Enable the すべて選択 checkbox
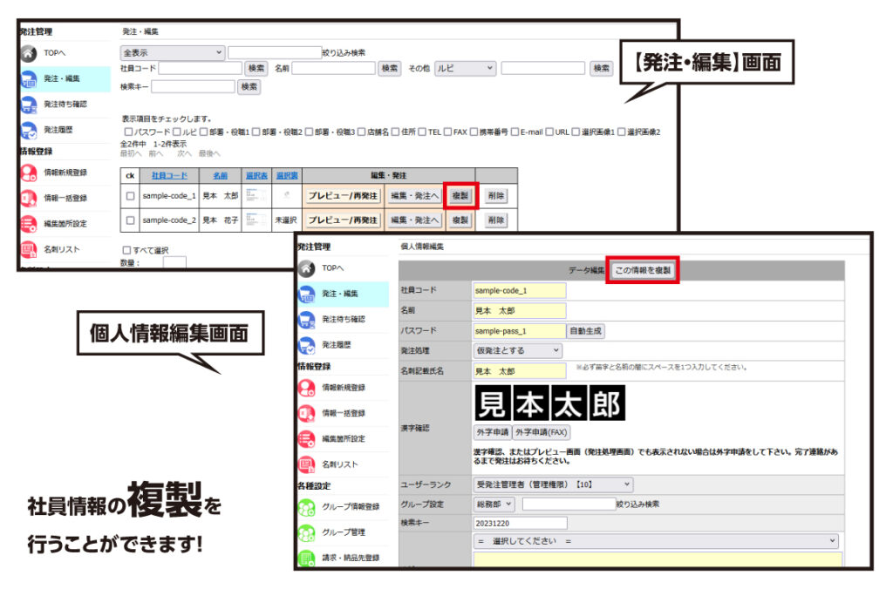 [x=127, y=250]
